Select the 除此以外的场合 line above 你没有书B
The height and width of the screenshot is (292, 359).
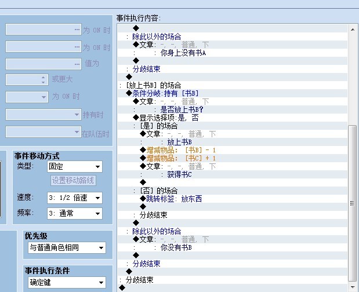click(x=233, y=231)
